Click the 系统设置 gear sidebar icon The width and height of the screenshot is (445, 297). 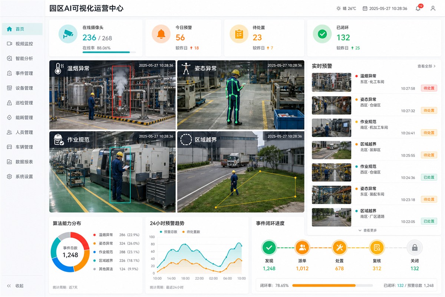[9, 177]
